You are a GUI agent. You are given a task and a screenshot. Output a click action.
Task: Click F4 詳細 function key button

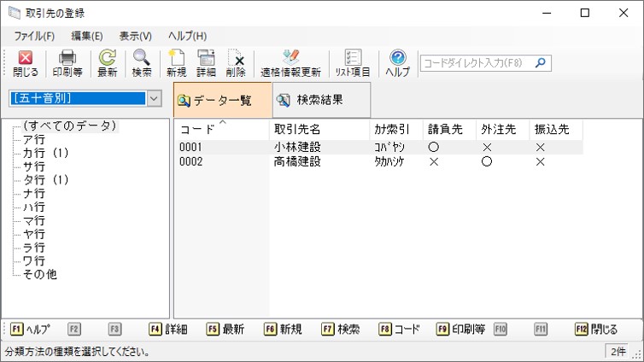[168, 330]
